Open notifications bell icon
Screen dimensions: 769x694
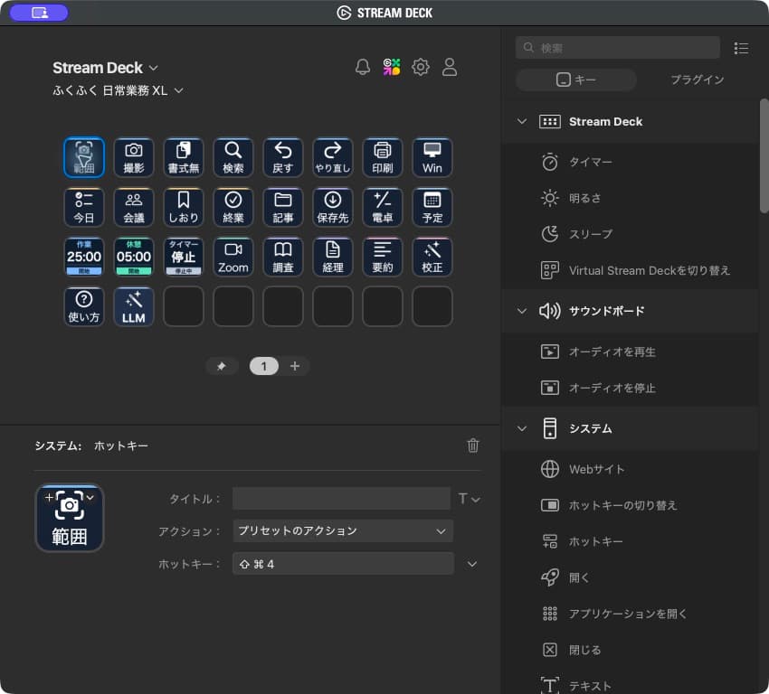(x=363, y=67)
